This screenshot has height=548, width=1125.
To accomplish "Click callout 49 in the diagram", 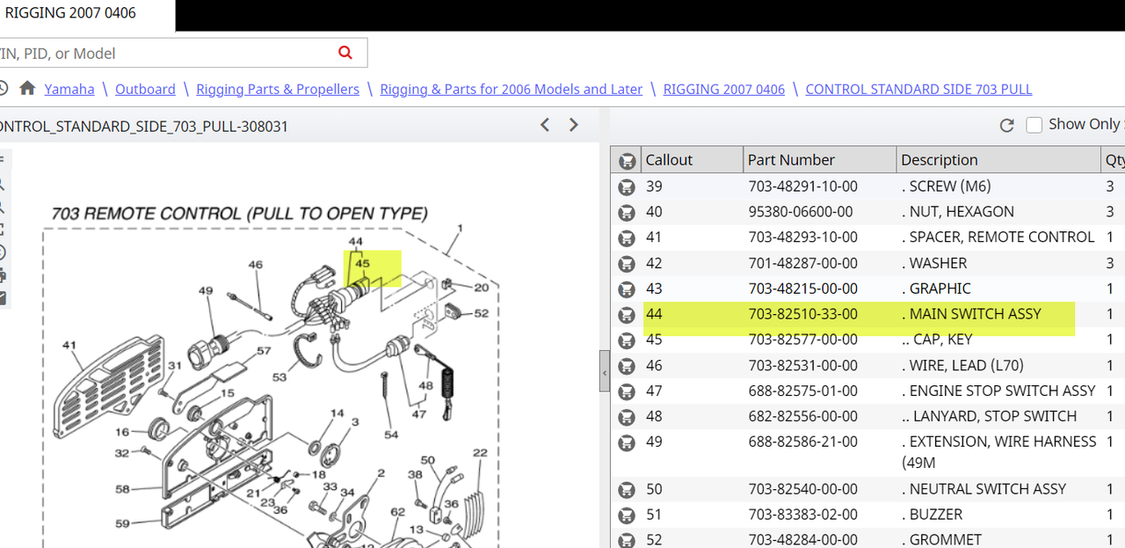I will tap(206, 291).
